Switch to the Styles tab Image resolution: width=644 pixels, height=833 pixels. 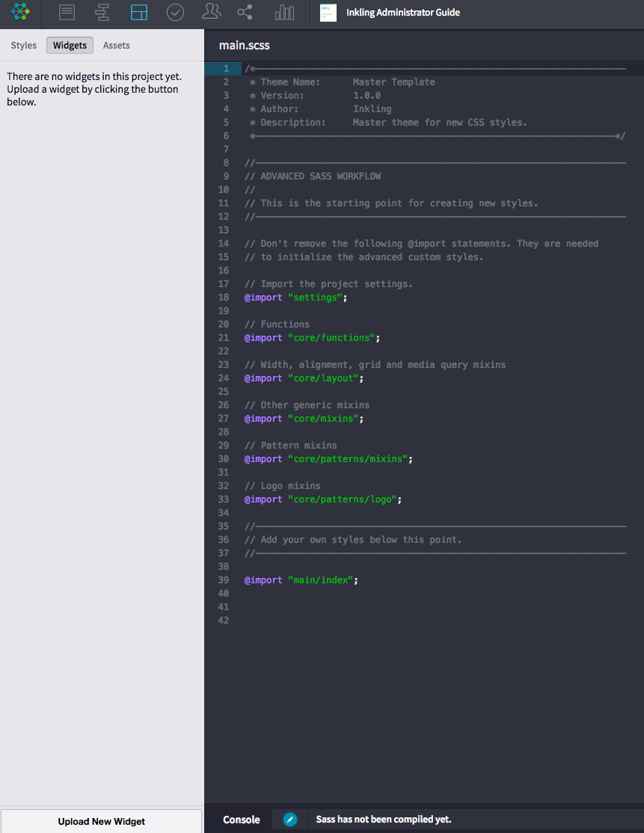23,45
